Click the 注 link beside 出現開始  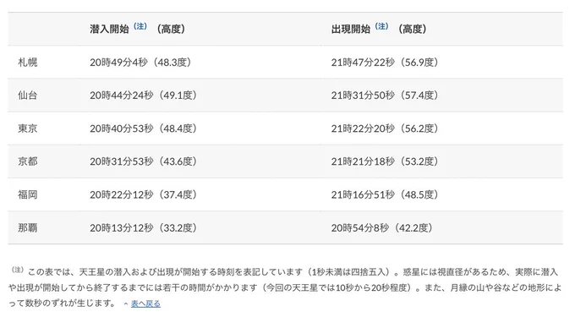click(x=381, y=26)
